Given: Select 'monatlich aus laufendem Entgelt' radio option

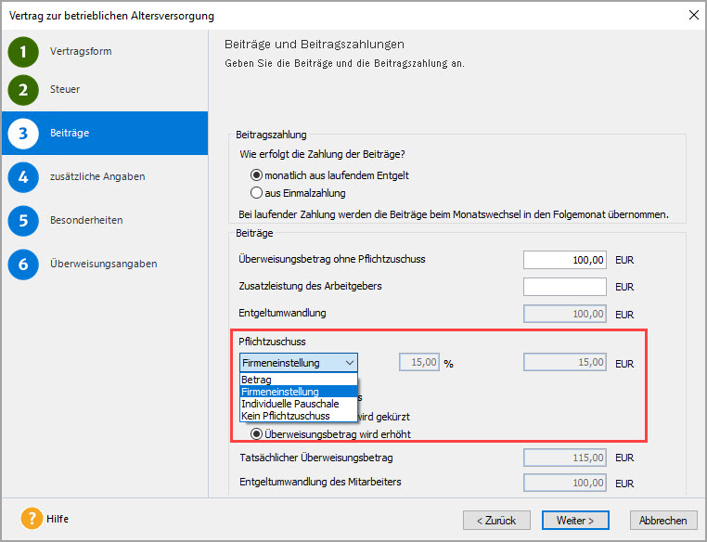Looking at the screenshot, I should tap(257, 175).
